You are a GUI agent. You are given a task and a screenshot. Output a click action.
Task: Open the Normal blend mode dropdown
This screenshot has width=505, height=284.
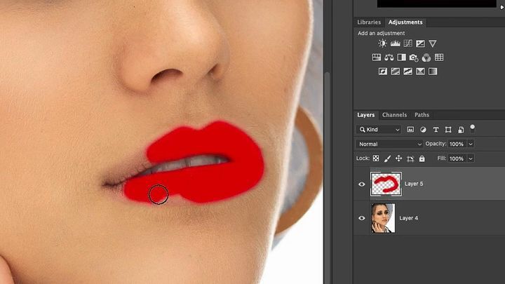pyautogui.click(x=389, y=144)
